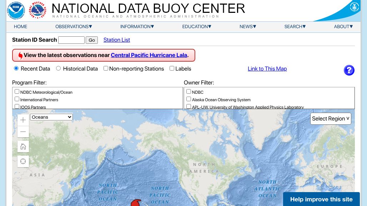Click Link to This Map
Screen dimensions: 367x206
coord(267,69)
